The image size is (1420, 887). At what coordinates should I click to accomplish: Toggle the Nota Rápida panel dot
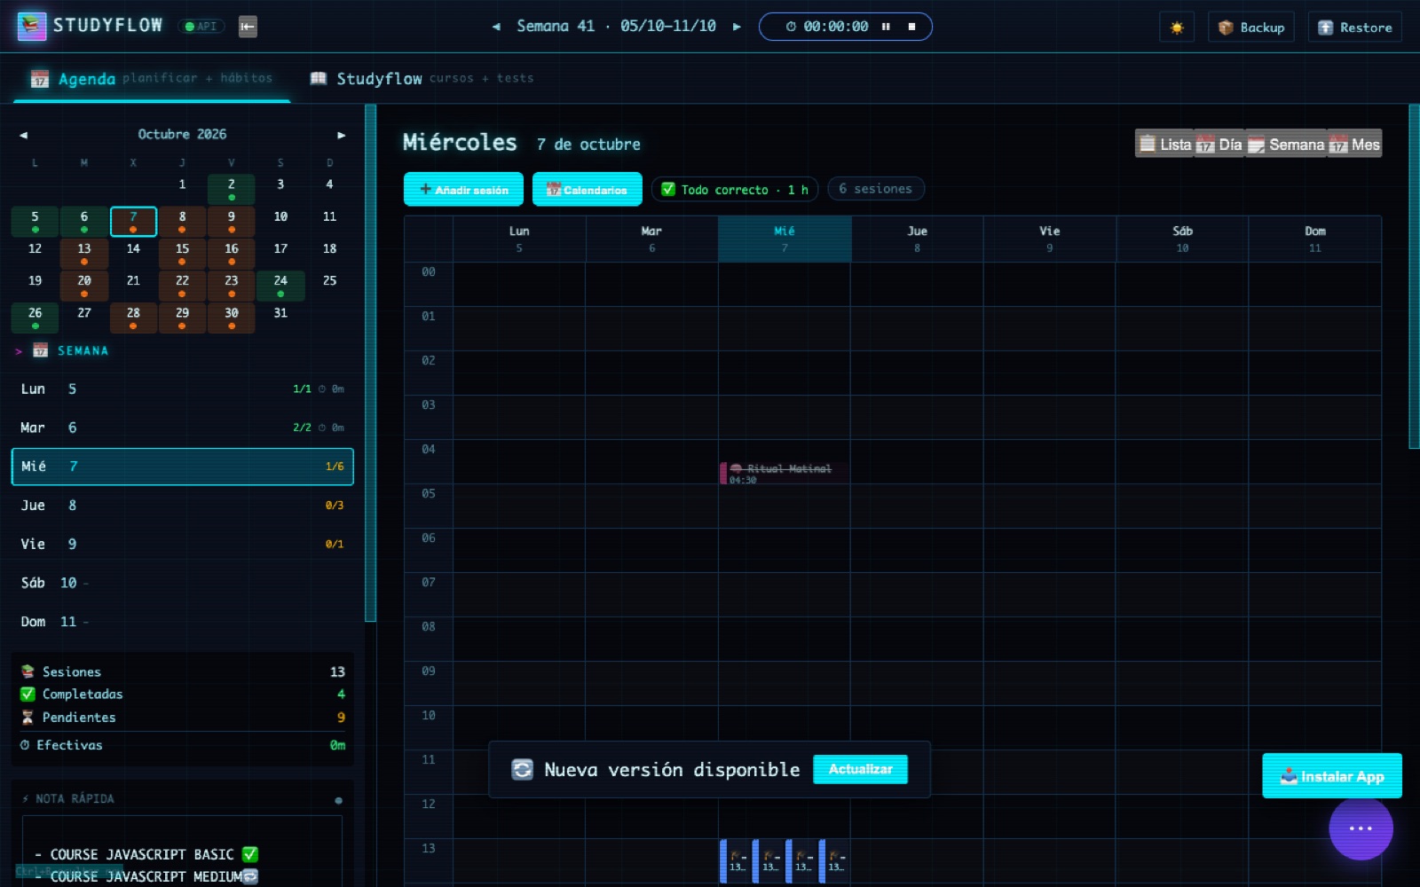pos(338,800)
